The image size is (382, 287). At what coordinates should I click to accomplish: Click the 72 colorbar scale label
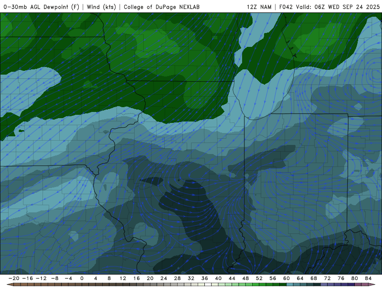pyautogui.click(x=328, y=278)
